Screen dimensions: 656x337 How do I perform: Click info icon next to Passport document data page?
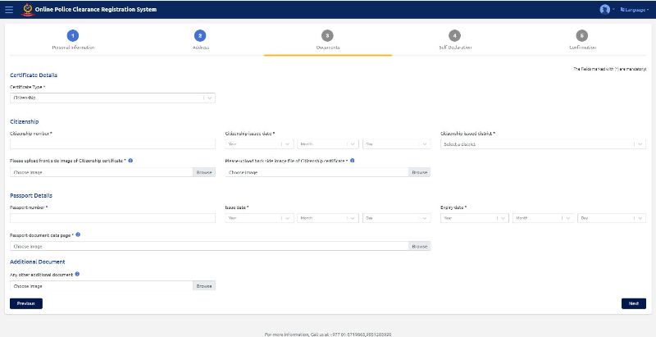point(78,235)
